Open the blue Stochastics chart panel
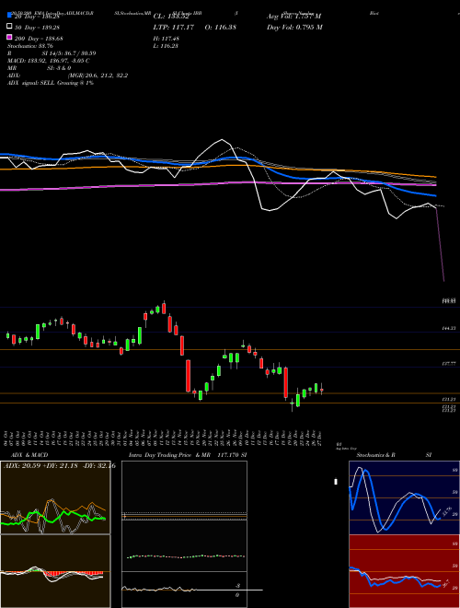The height and width of the screenshot is (608, 460). [x=404, y=497]
